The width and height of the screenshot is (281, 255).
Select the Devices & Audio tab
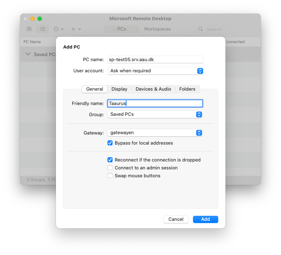(153, 89)
